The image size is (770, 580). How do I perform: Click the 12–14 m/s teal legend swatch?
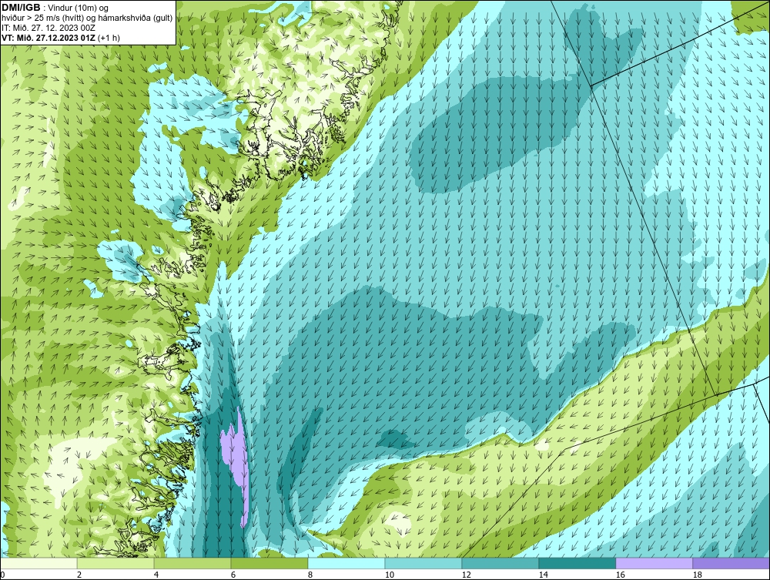(500, 563)
